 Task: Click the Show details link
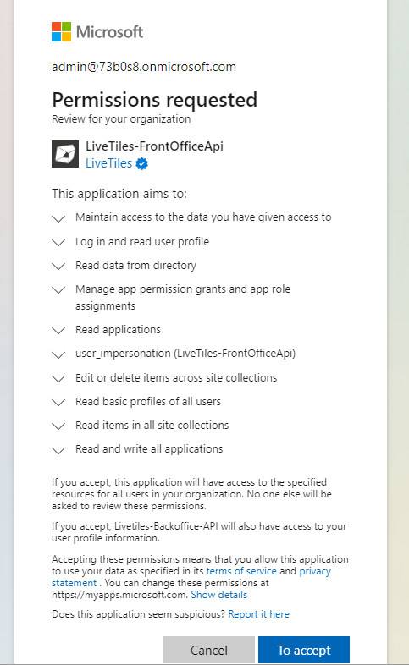[219, 595]
